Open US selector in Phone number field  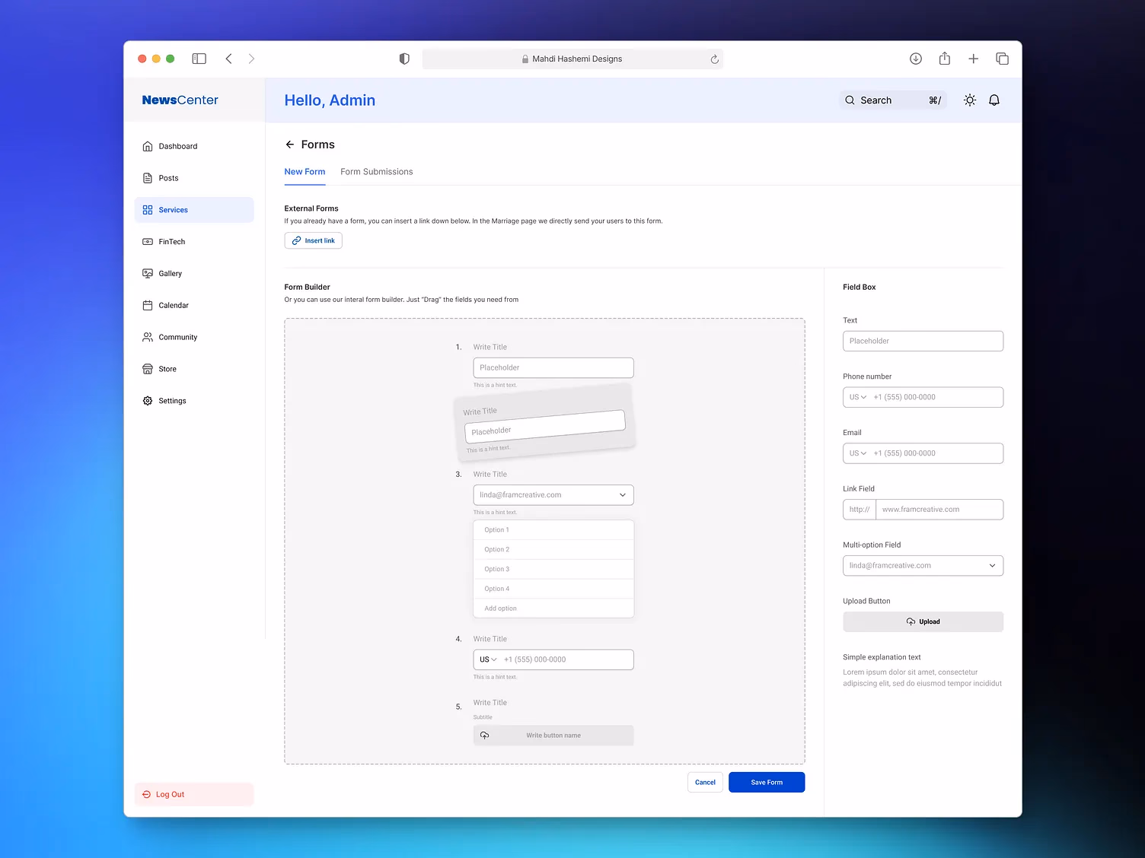[858, 397]
